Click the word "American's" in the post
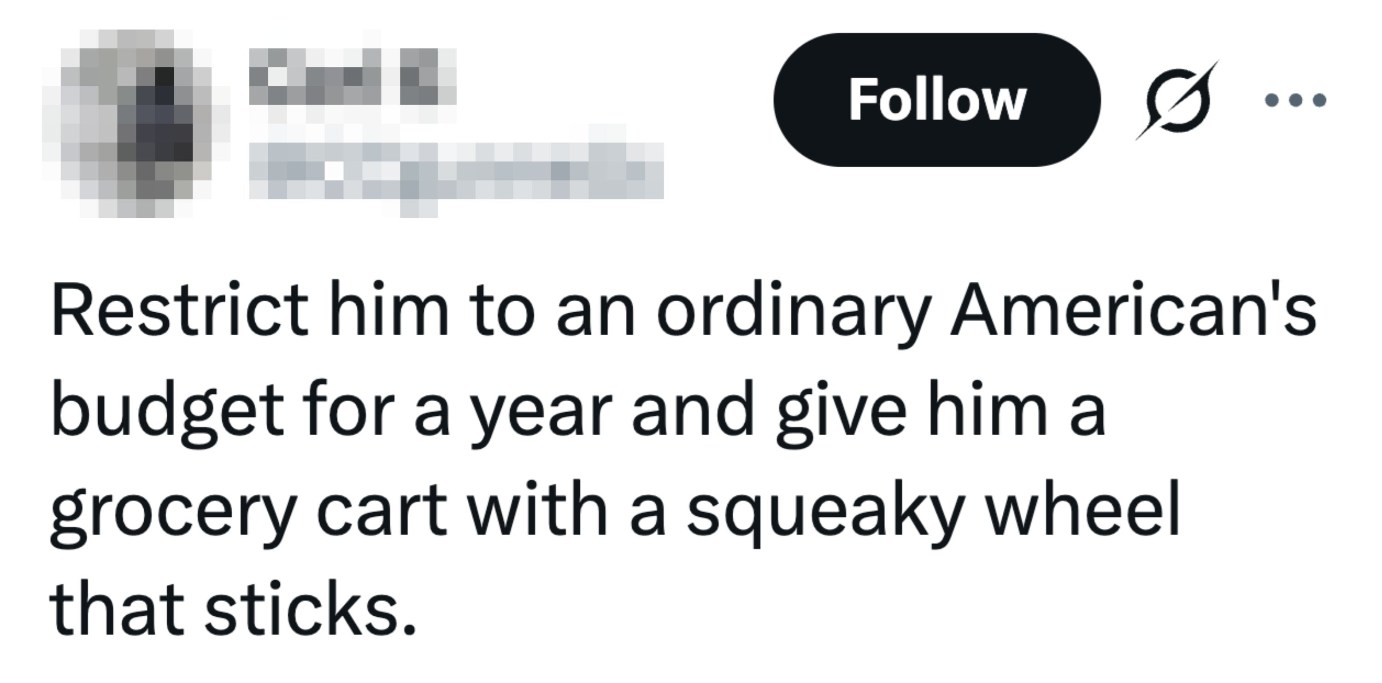 coord(1133,311)
